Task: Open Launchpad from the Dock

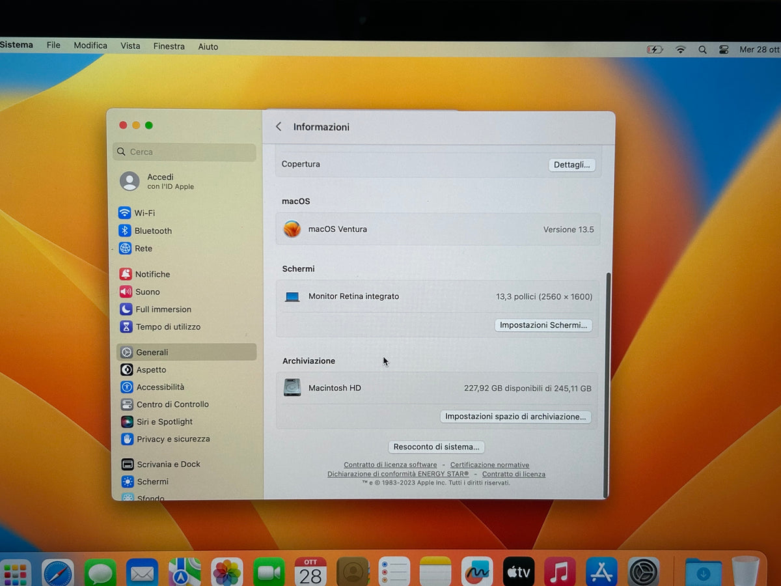Action: pyautogui.click(x=15, y=574)
